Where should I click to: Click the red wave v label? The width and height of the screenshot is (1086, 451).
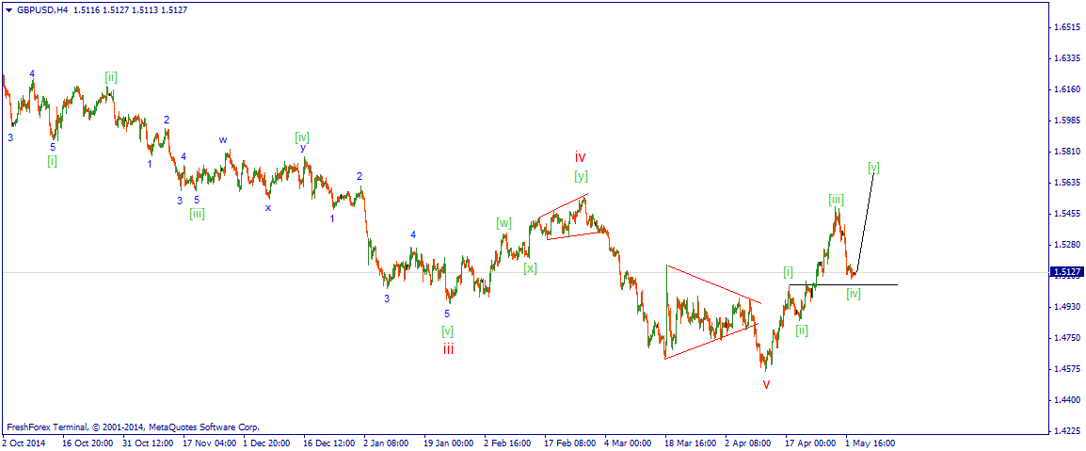tap(766, 384)
